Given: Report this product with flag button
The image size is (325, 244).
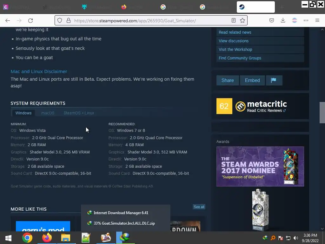Looking at the screenshot, I should 274,80.
